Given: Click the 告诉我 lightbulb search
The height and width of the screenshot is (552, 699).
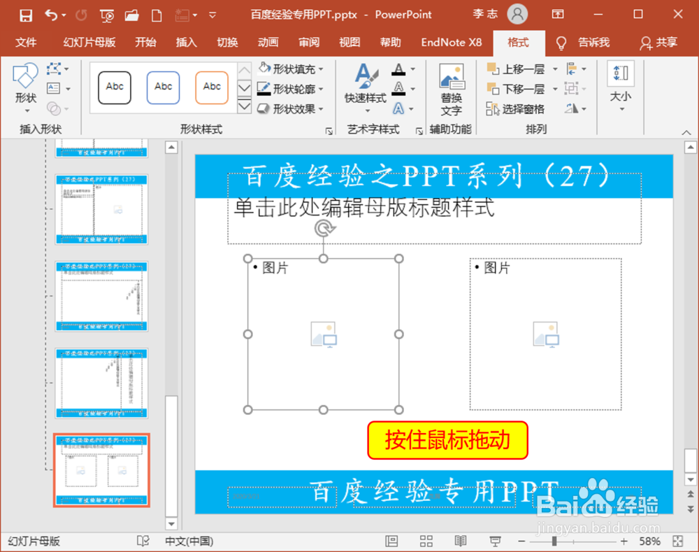Looking at the screenshot, I should [582, 43].
